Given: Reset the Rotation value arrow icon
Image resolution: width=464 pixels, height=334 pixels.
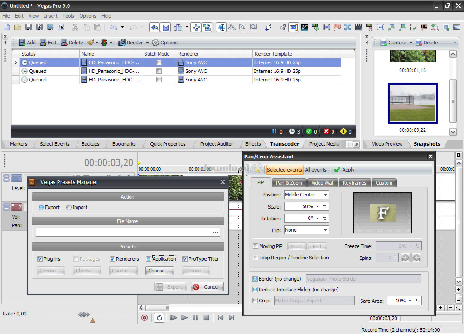Looking at the screenshot, I should click(x=324, y=219).
